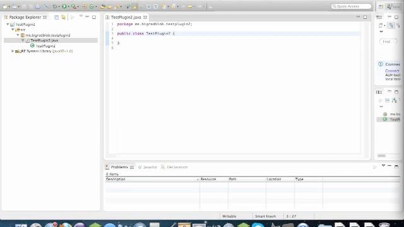Viewport: 404px width, 227px height.
Task: Close the TestPlugin2.java editor tab
Action: pyautogui.click(x=145, y=17)
